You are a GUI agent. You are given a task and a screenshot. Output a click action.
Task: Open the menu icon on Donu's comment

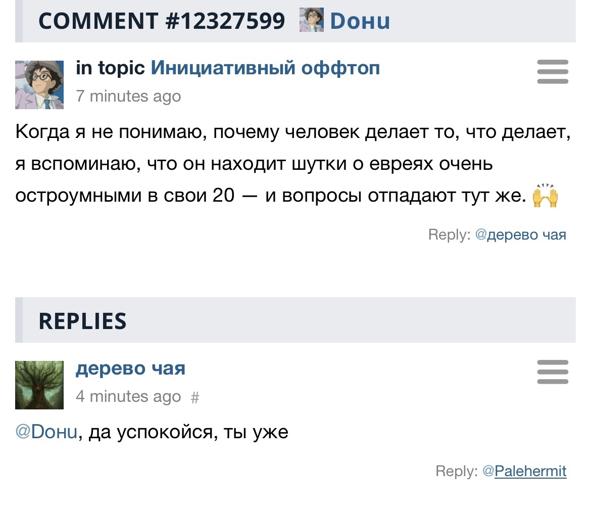click(x=552, y=72)
